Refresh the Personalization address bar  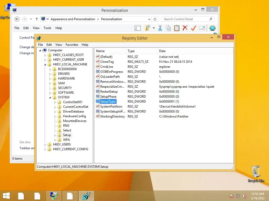pyautogui.click(x=155, y=19)
